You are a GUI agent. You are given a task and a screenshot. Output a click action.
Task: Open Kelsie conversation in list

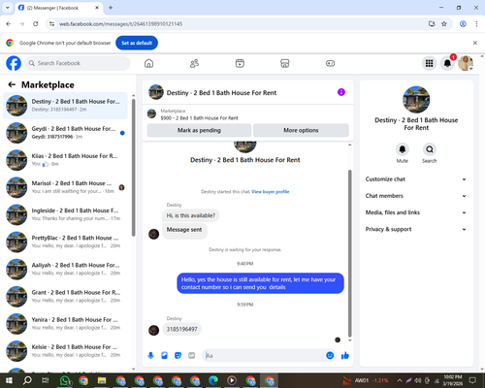[65, 351]
